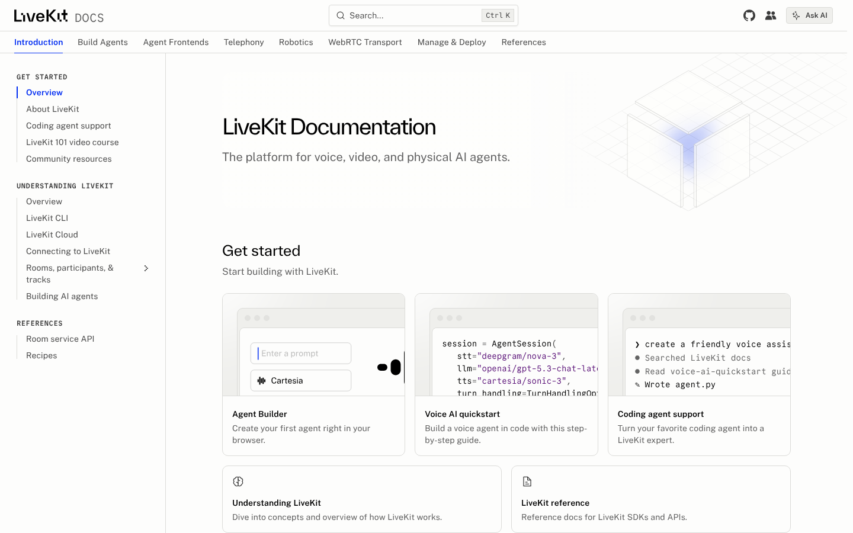The width and height of the screenshot is (853, 533).
Task: Click the UNDERSTANDING LIVEKIT section heading
Action: pyautogui.click(x=65, y=186)
